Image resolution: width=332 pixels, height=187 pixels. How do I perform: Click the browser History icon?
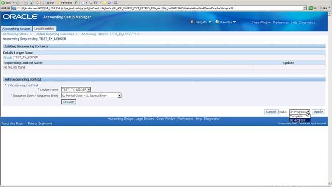[76, 3]
